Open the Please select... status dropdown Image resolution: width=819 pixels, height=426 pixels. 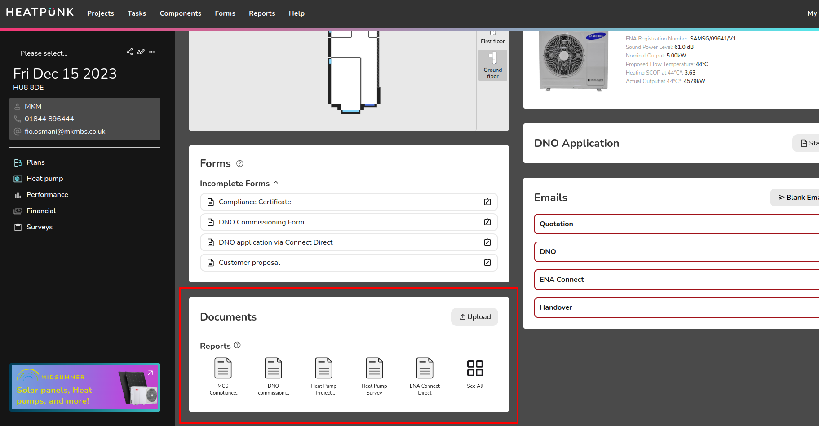(44, 53)
